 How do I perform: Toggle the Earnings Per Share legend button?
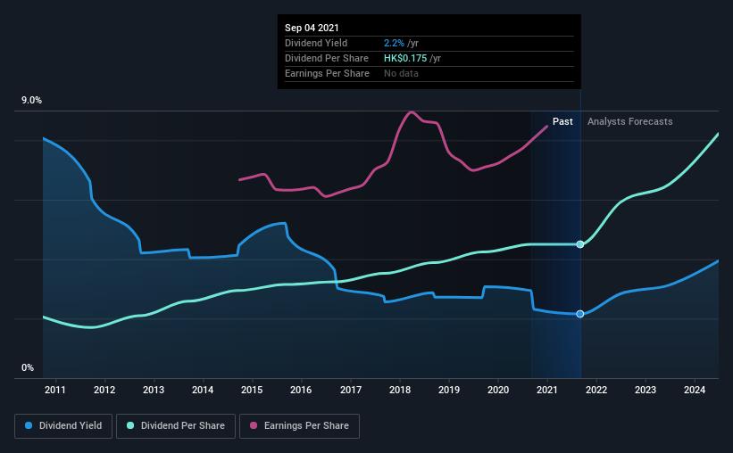pyautogui.click(x=299, y=426)
